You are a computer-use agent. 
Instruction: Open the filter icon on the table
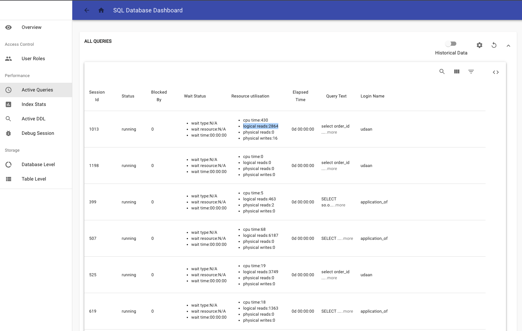point(471,72)
